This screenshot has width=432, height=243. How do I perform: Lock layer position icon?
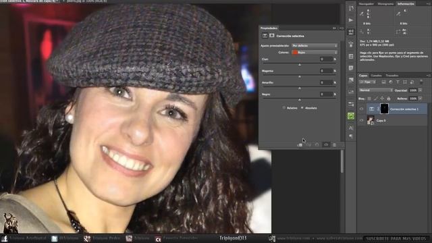pos(382,99)
